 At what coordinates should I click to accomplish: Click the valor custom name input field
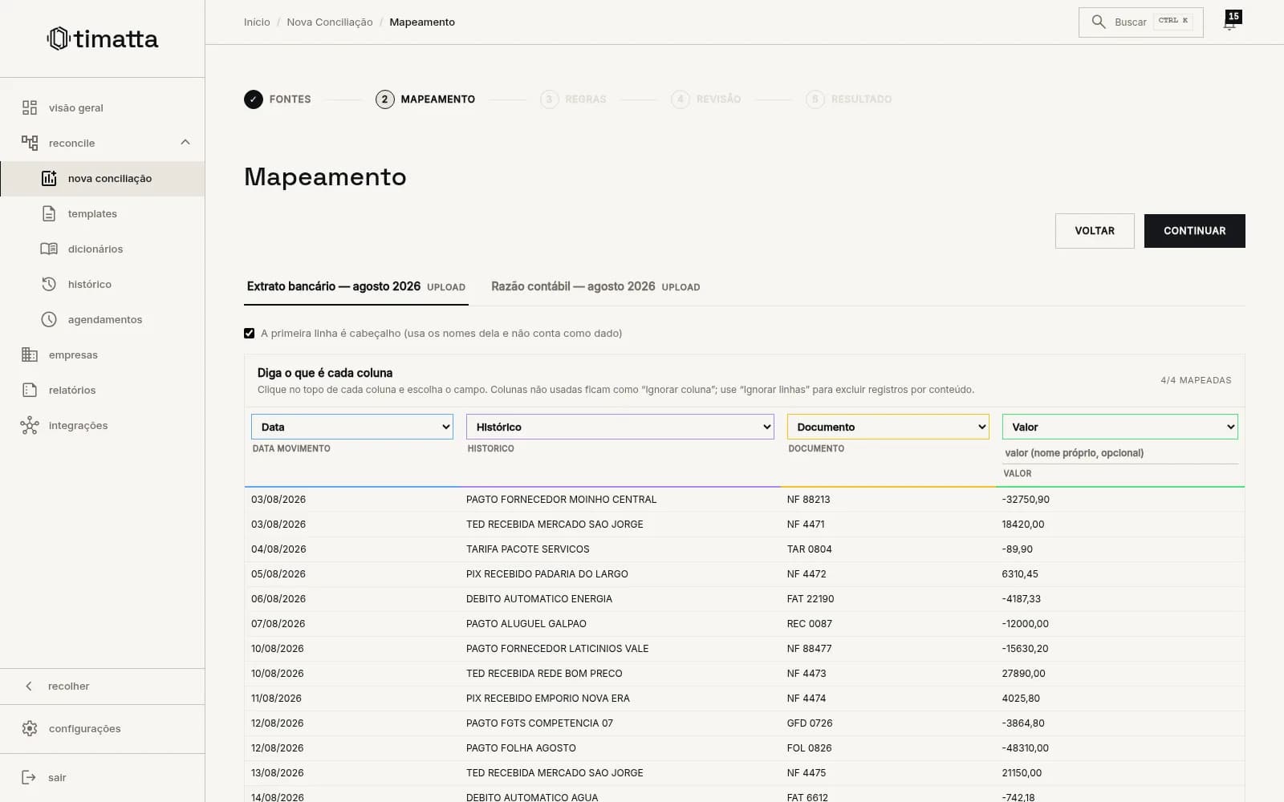1120,453
